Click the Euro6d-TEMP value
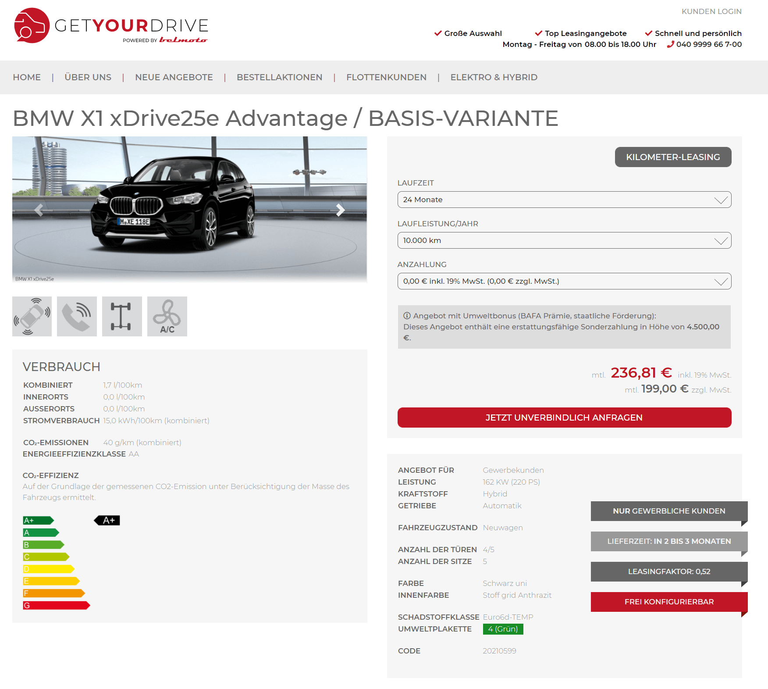The image size is (768, 689). [x=508, y=617]
